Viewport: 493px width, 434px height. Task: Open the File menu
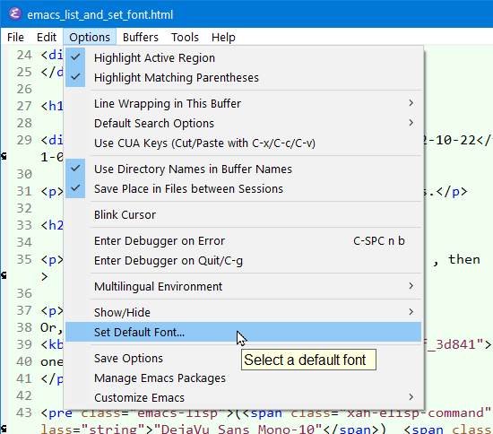coord(15,37)
